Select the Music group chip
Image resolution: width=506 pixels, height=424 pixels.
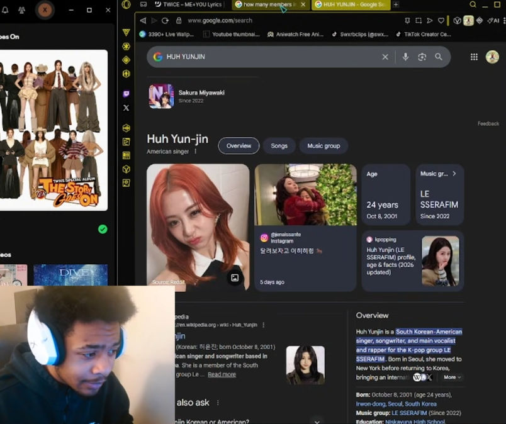323,146
